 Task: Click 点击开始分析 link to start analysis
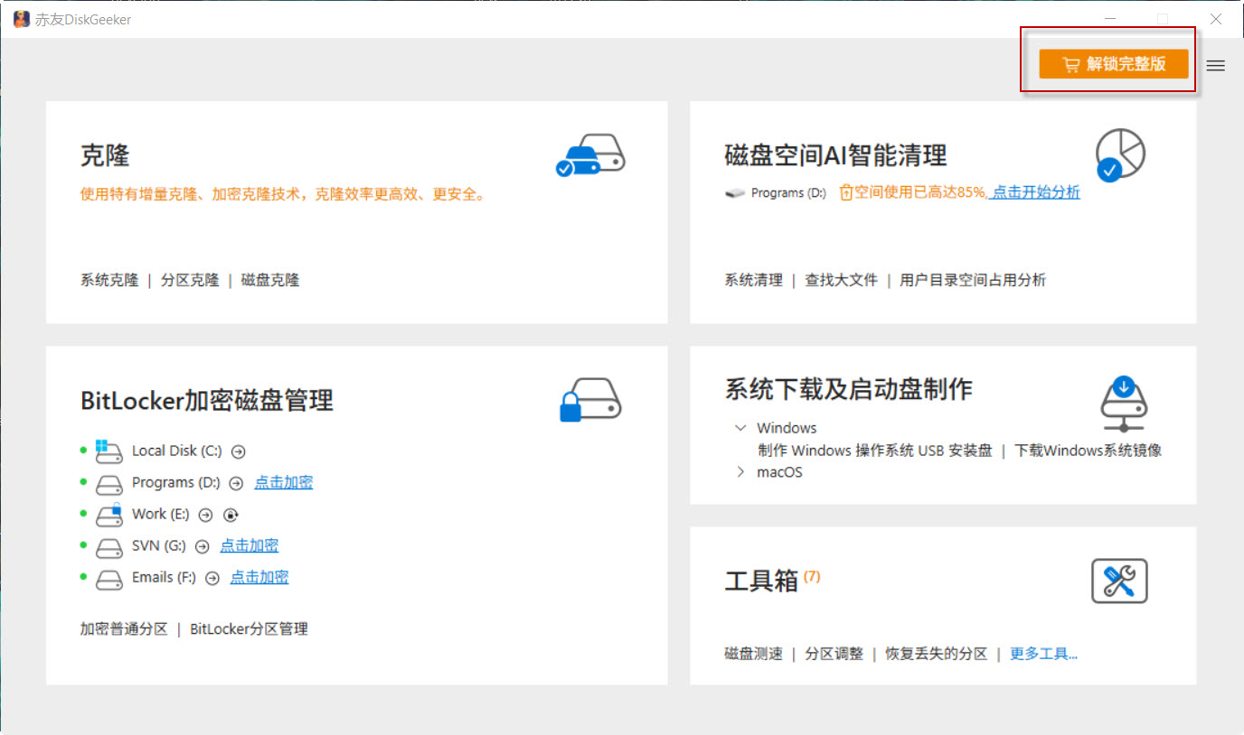tap(1036, 192)
